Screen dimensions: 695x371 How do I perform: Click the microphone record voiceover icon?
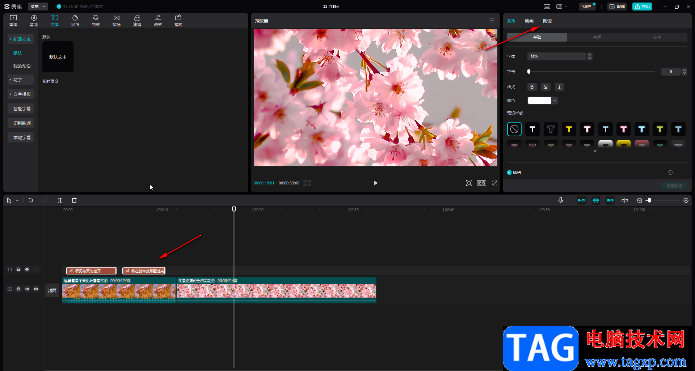click(561, 200)
